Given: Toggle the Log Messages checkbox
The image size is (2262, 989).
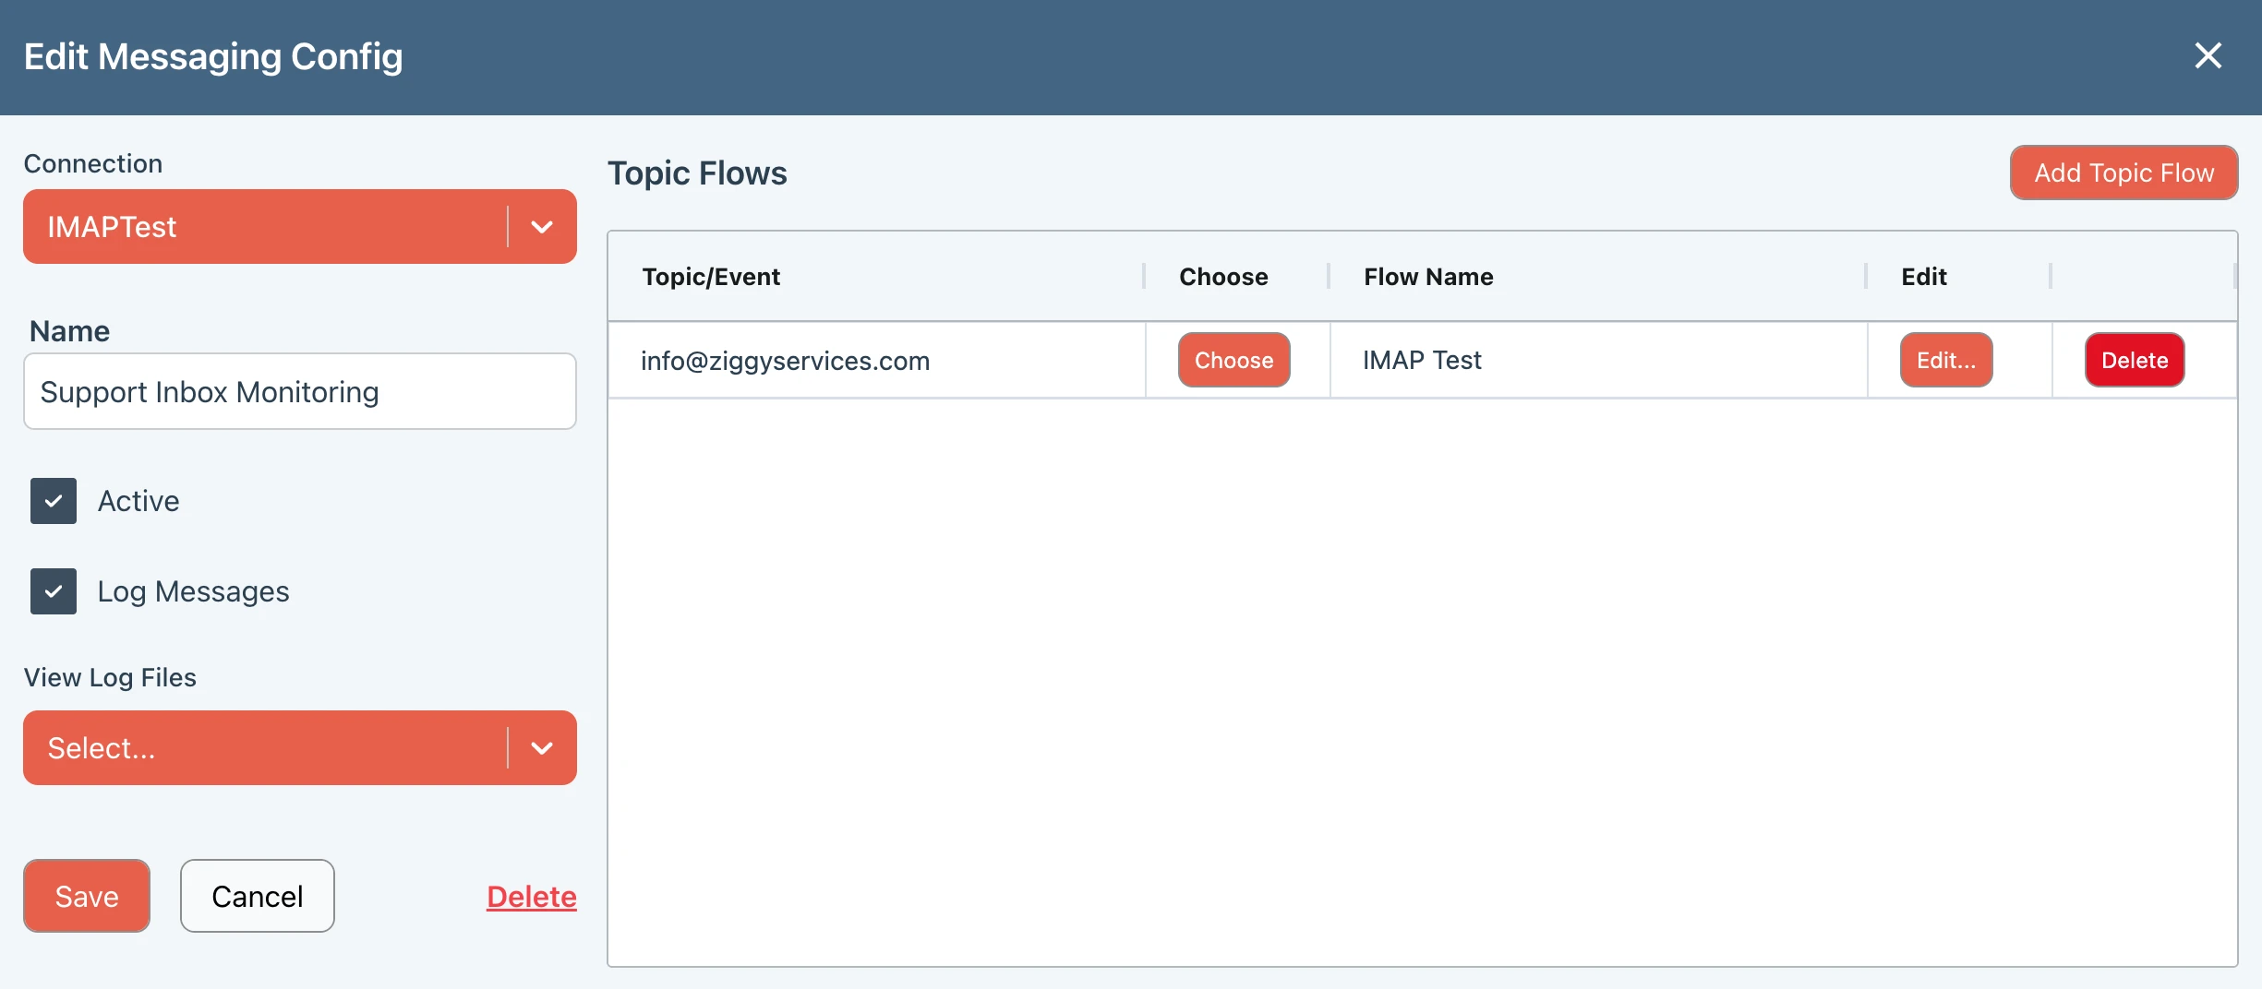Looking at the screenshot, I should [x=54, y=591].
